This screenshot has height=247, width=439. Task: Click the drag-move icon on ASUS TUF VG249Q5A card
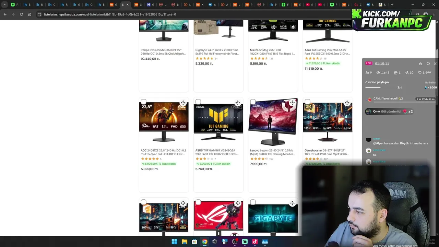click(238, 103)
